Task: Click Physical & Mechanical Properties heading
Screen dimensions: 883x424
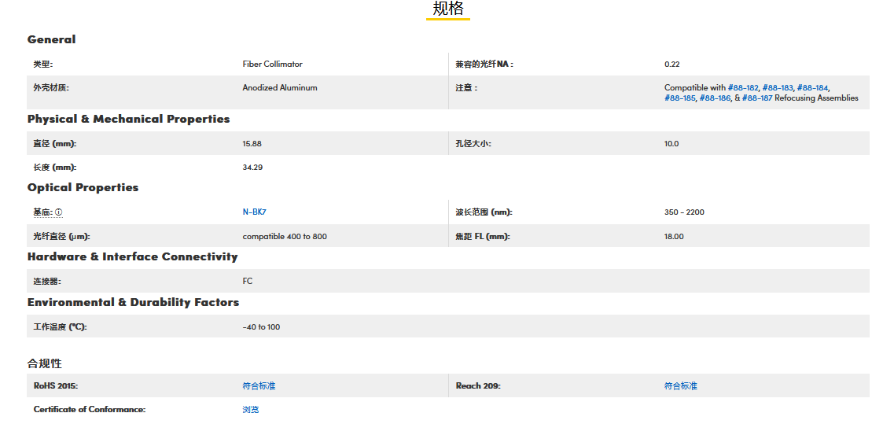Action: point(128,119)
